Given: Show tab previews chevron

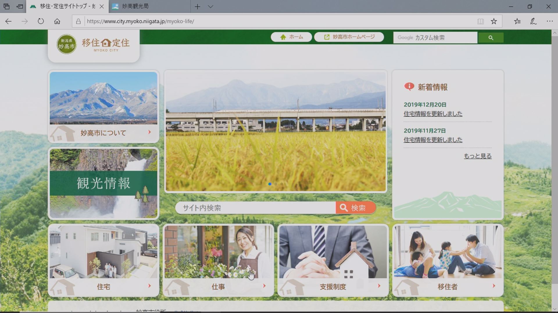Looking at the screenshot, I should click(x=211, y=6).
